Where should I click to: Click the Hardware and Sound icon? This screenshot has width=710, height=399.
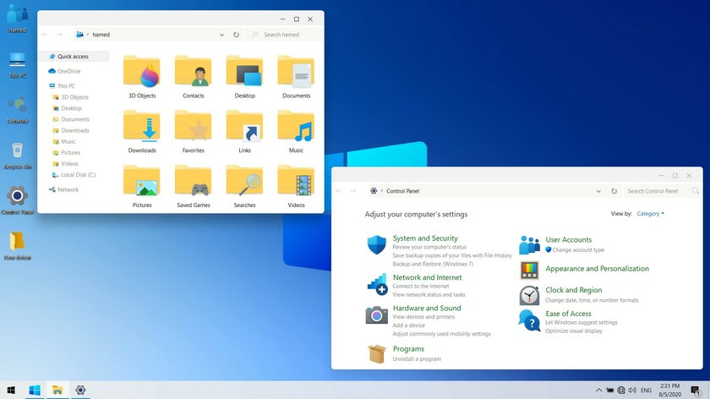point(377,314)
